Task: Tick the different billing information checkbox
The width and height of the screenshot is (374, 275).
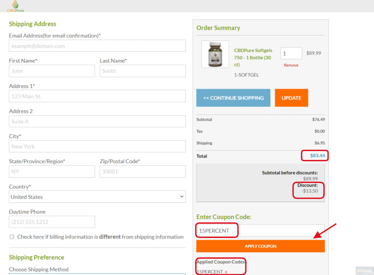Action: tap(12, 237)
